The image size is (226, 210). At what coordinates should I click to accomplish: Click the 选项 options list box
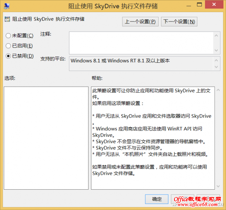click(46, 138)
